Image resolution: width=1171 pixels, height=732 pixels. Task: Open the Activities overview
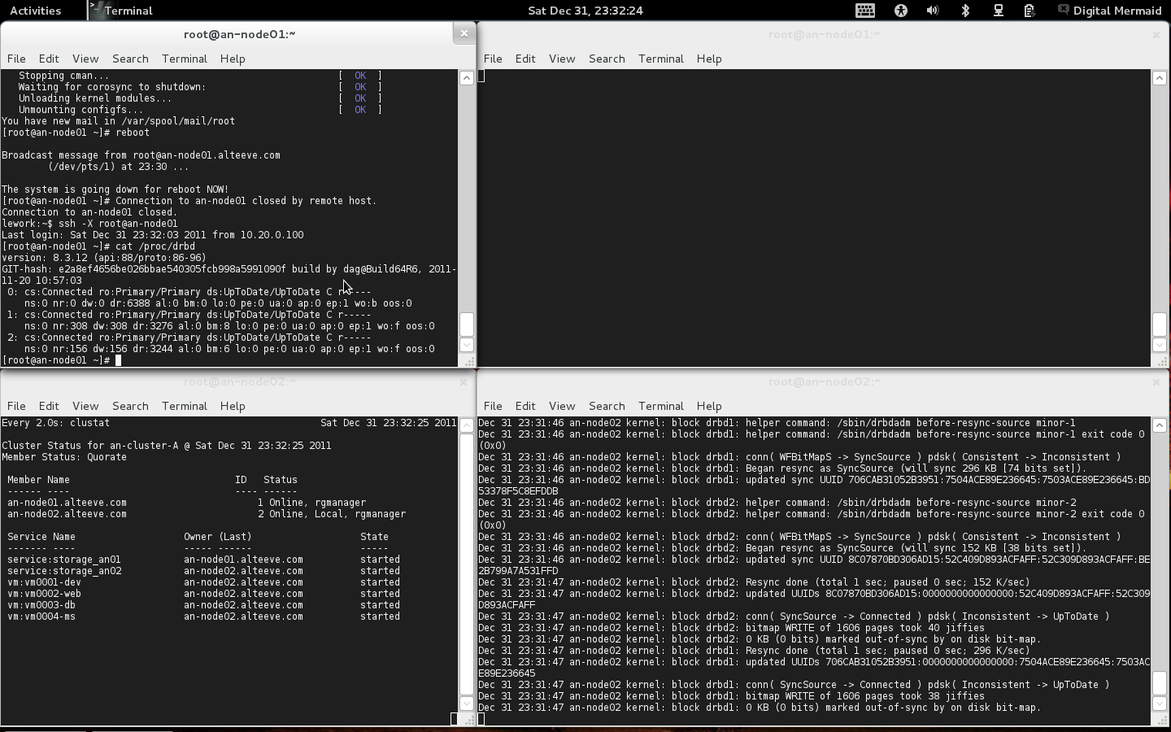[35, 11]
